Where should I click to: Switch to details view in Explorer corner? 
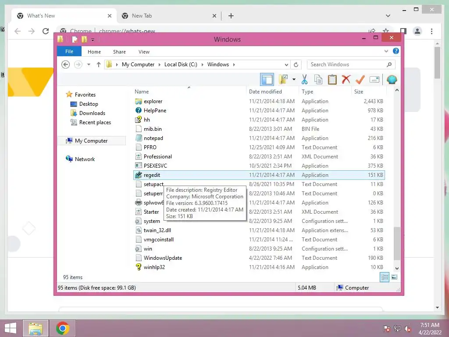click(x=384, y=277)
